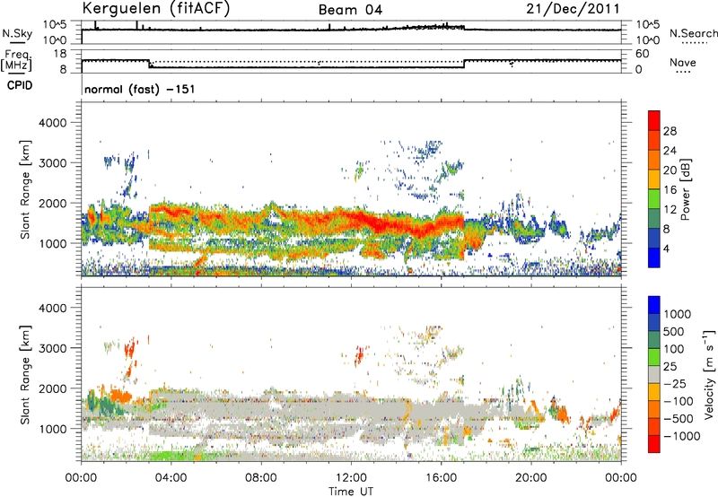Viewport: 718px width, 497px height.
Task: Click the '04:00' time axis label
Action: pos(171,478)
